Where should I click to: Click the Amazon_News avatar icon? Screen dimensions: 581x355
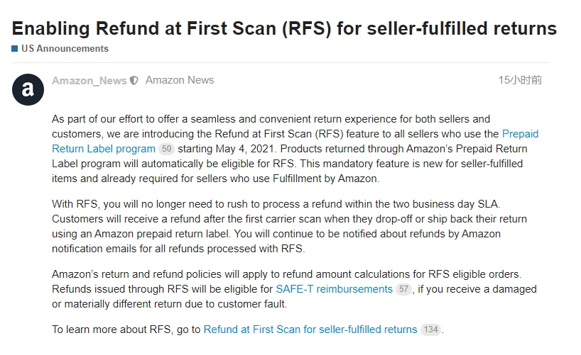(28, 89)
